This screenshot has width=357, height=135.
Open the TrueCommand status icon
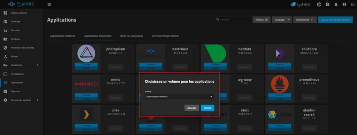click(x=319, y=4)
